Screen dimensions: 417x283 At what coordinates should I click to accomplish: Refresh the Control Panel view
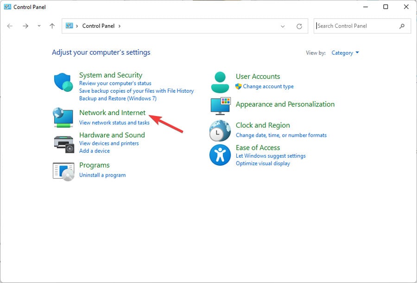pos(299,26)
